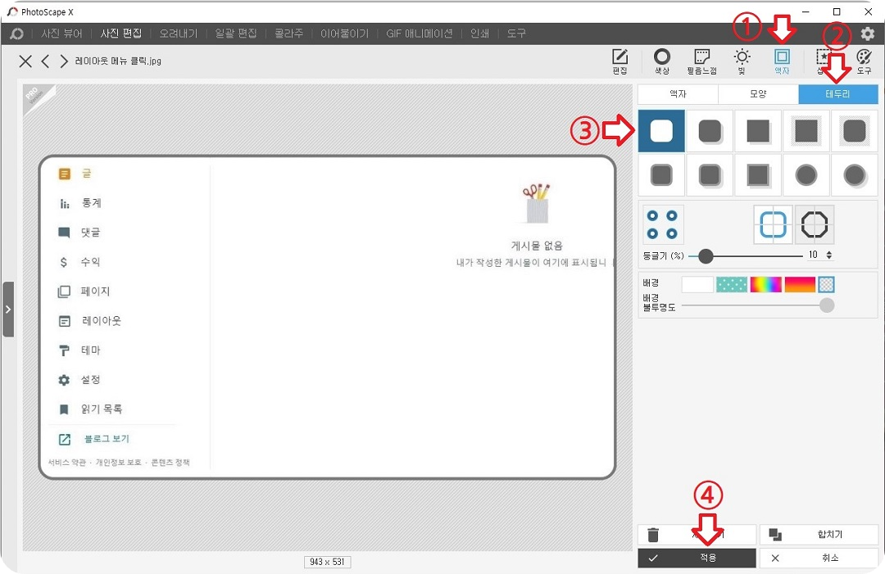Click the roundness value stepper arrows

point(829,255)
